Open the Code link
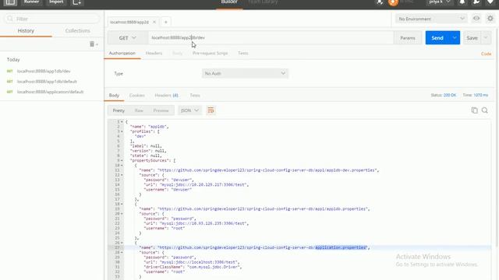This screenshot has width=499, height=280. (486, 54)
